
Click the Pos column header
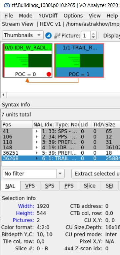17,125
